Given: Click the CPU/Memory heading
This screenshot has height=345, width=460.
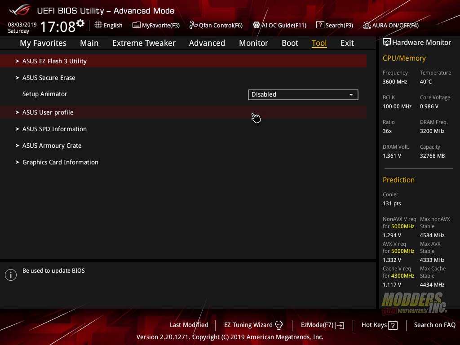Looking at the screenshot, I should click(404, 58).
